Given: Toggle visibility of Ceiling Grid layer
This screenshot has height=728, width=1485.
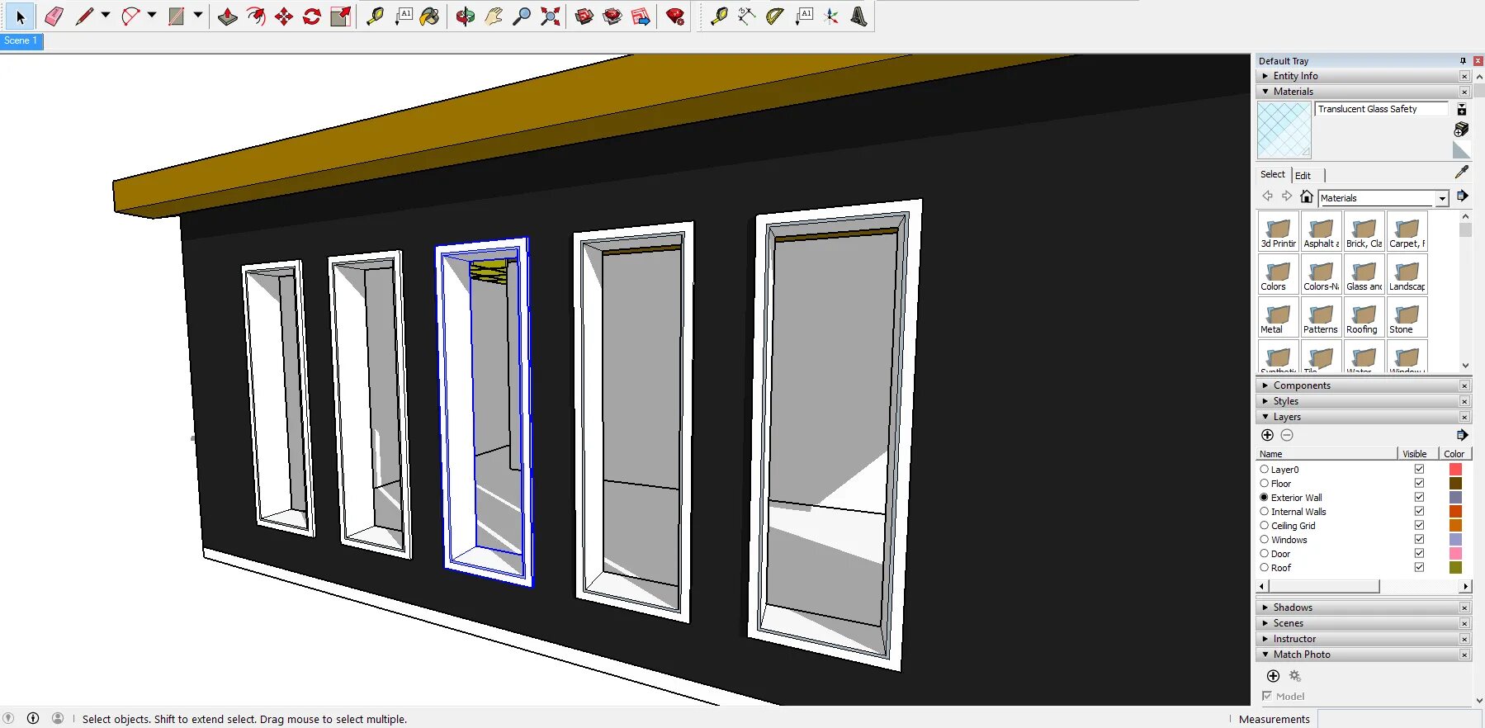Looking at the screenshot, I should tap(1419, 526).
